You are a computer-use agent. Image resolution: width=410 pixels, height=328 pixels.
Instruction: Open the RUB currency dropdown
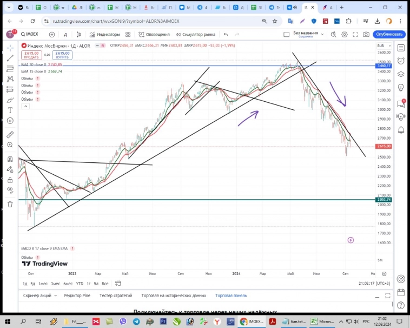click(x=382, y=46)
